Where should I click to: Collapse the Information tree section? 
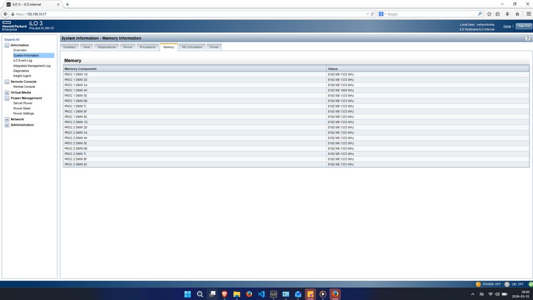[x=7, y=45]
